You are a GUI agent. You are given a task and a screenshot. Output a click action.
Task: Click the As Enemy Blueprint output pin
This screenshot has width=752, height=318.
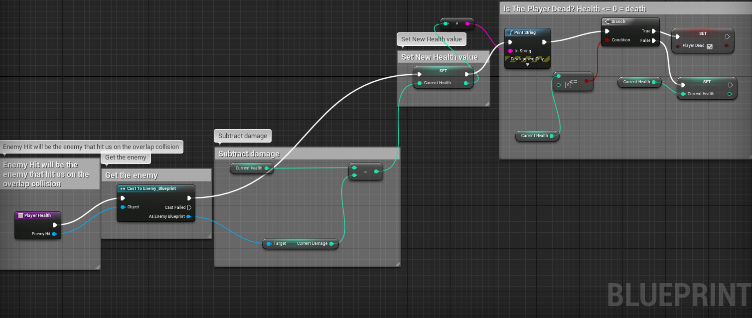pos(189,216)
